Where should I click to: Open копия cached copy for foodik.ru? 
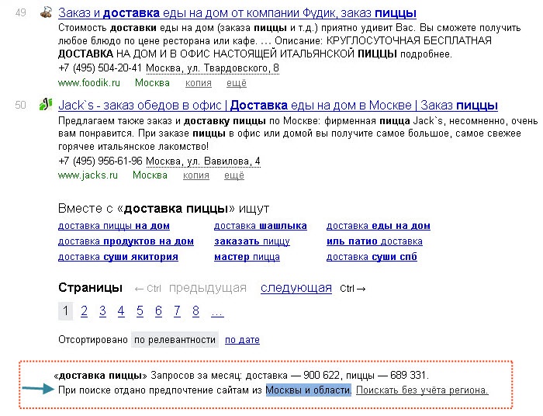[199, 83]
